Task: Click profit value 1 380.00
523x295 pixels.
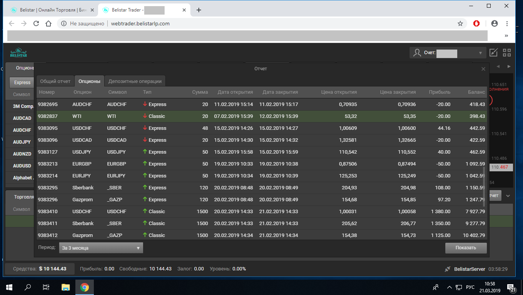Action: pyautogui.click(x=440, y=212)
